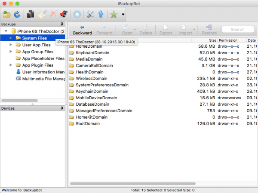Expand the App Plugin Files node

point(11,65)
